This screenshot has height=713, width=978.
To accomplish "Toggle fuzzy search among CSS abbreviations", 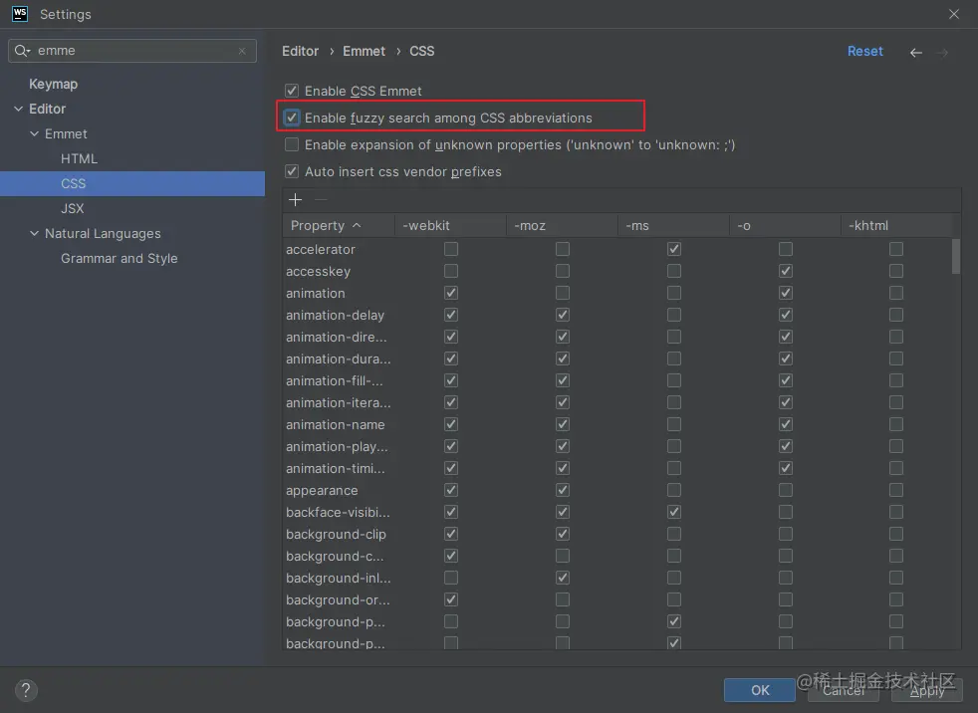I will click(x=292, y=118).
